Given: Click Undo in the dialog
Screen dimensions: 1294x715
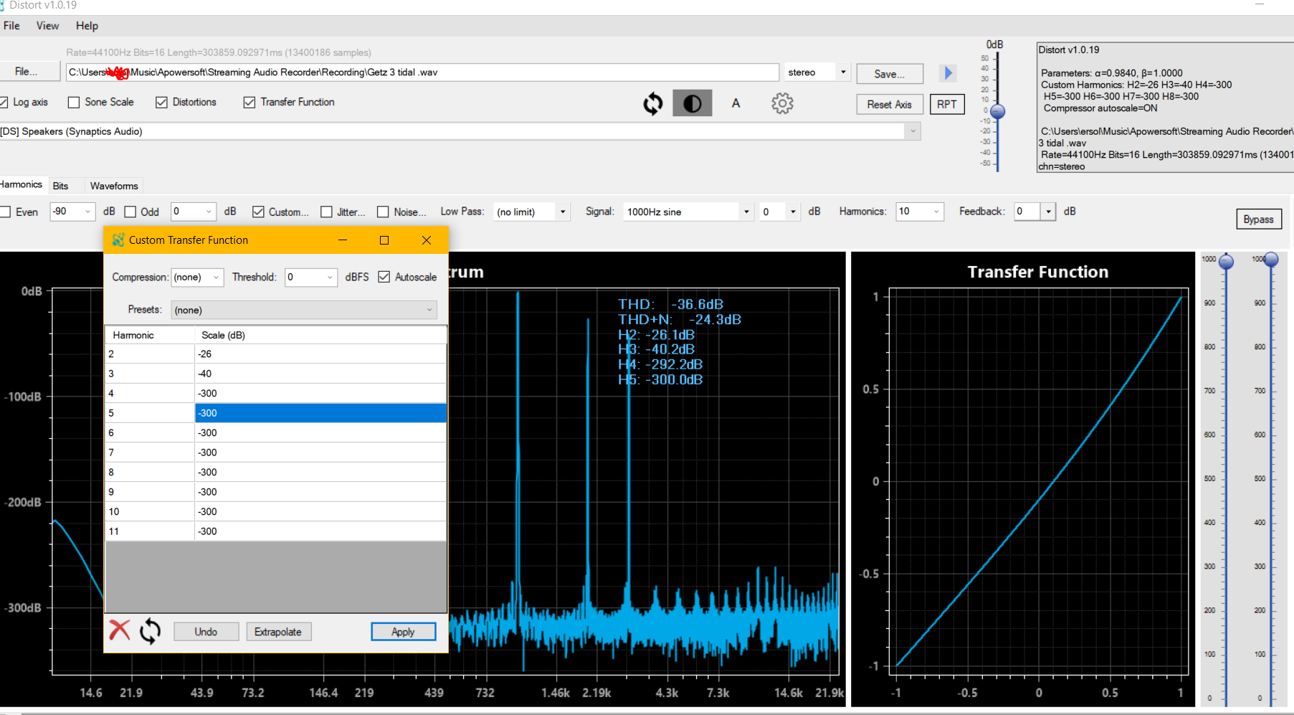Looking at the screenshot, I should [206, 632].
